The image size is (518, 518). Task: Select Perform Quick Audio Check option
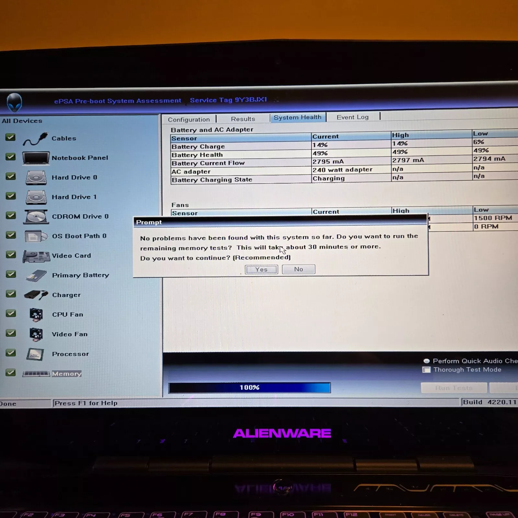[426, 361]
